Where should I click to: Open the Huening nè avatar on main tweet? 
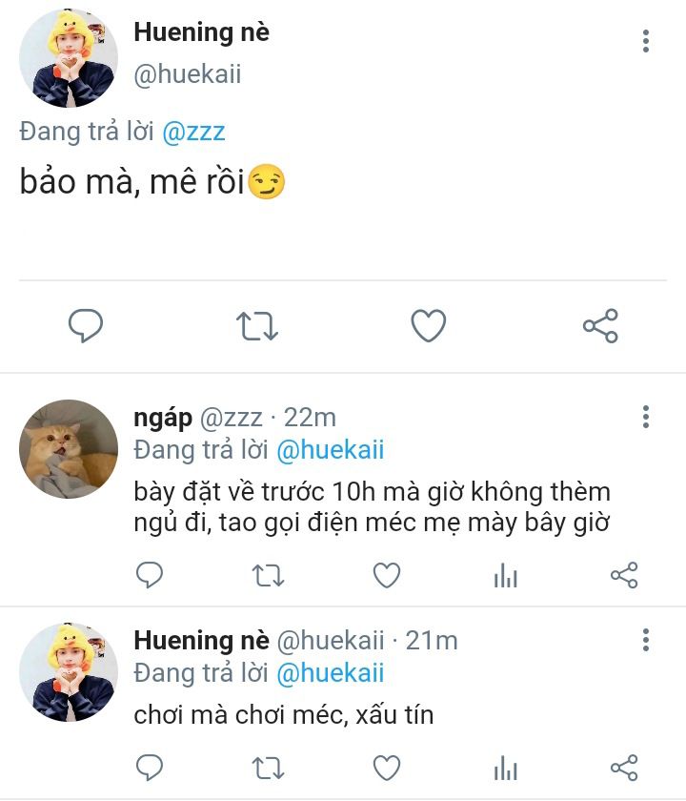[x=69, y=59]
